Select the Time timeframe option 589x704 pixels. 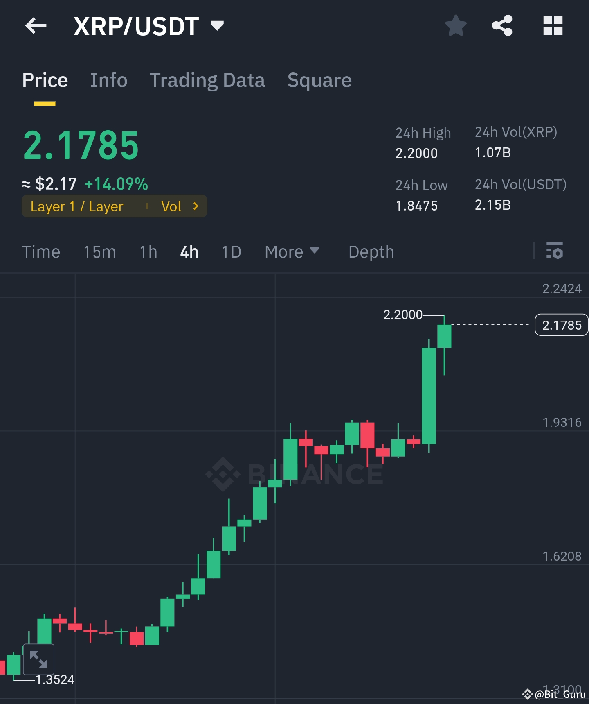tap(41, 251)
